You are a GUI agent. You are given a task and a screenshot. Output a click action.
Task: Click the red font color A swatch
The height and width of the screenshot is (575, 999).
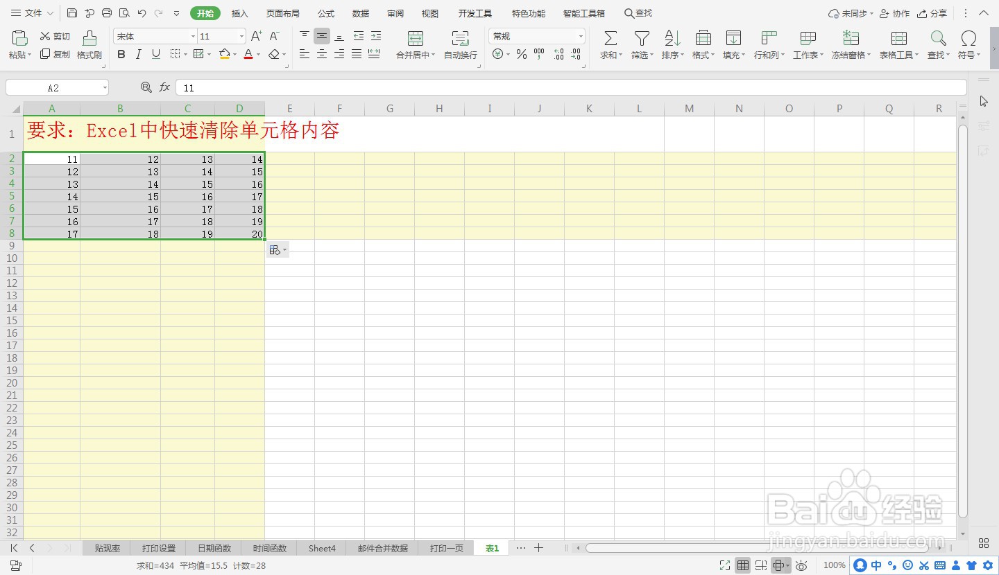(x=248, y=54)
